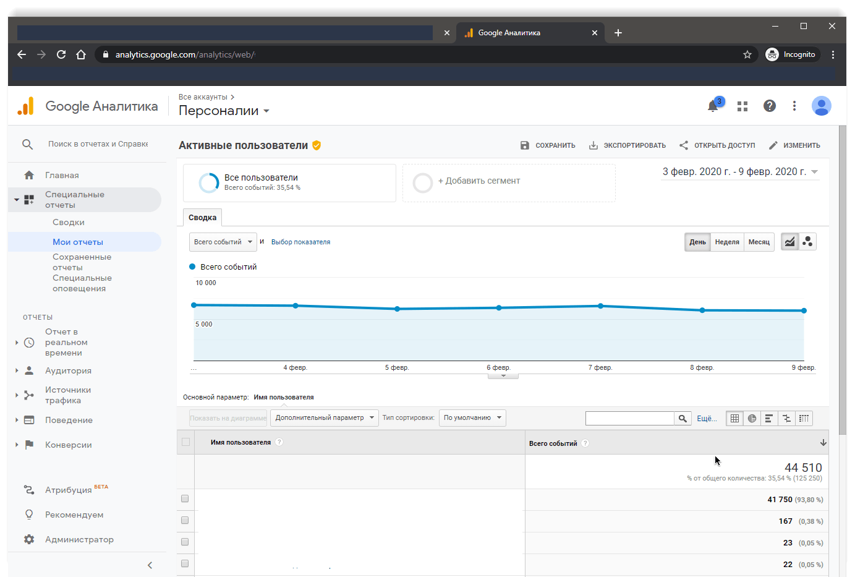This screenshot has width=855, height=577.
Task: Click the help question mark icon
Action: (x=769, y=106)
